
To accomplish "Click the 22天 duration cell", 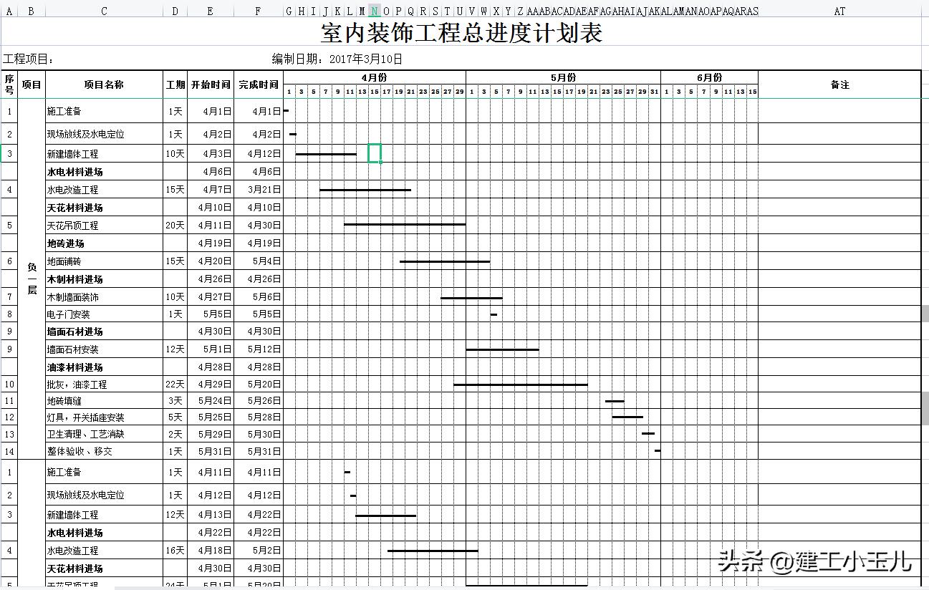I will coord(175,385).
